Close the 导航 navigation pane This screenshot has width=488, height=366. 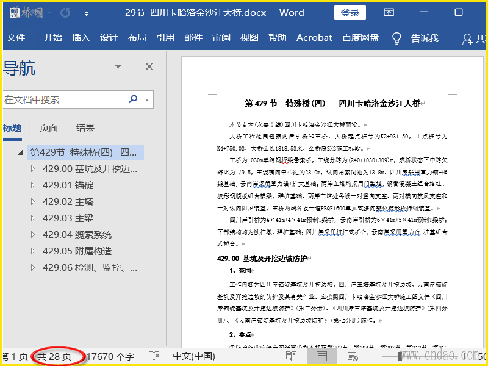pyautogui.click(x=149, y=66)
